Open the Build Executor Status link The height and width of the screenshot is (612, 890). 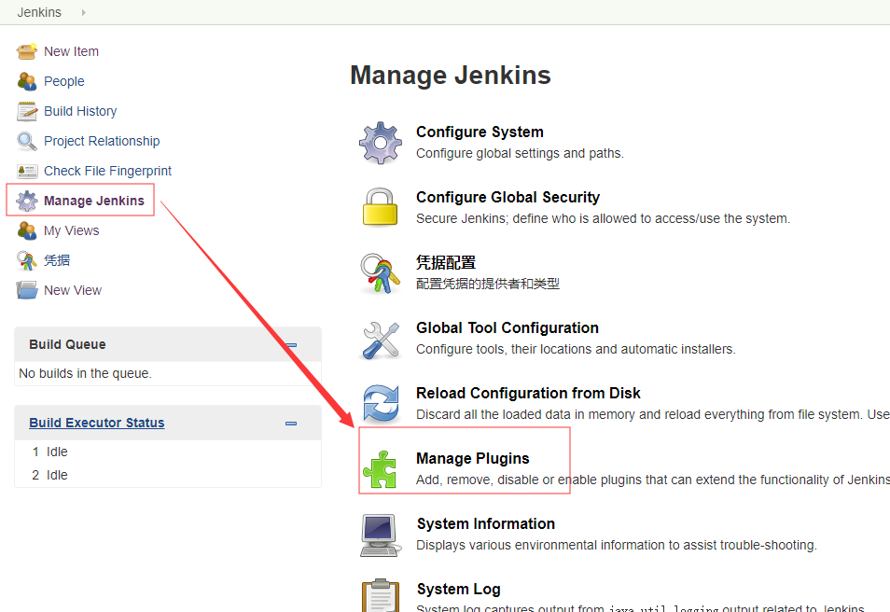97,423
